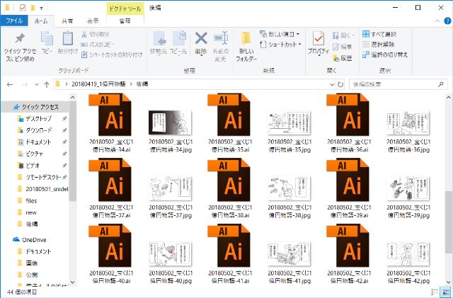
Task: Click the Pin to Quick Access icon
Action: point(20,41)
